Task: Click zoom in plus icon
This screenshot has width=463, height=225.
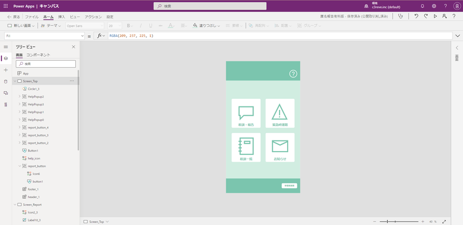Action: coord(423,222)
